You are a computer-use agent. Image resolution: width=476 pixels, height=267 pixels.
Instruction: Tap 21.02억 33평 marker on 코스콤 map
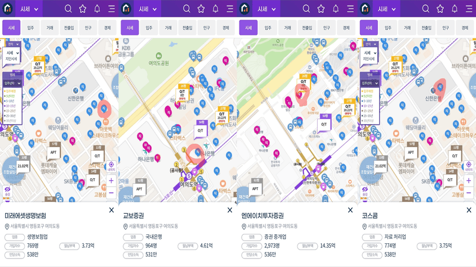tap(380, 165)
